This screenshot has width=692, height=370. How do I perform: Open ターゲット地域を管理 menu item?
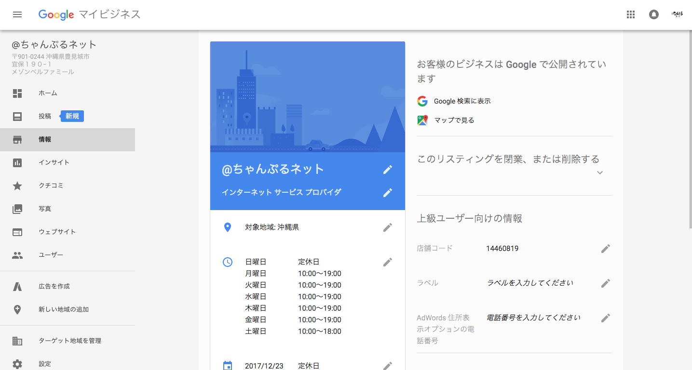[68, 341]
